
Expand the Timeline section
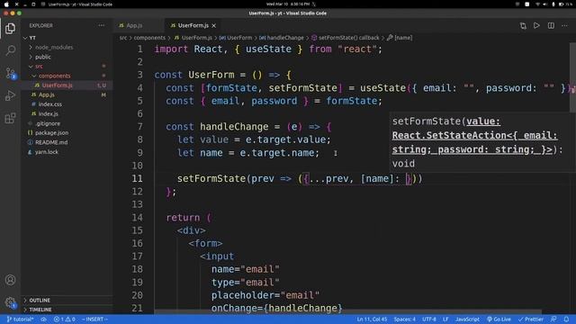(x=40, y=310)
